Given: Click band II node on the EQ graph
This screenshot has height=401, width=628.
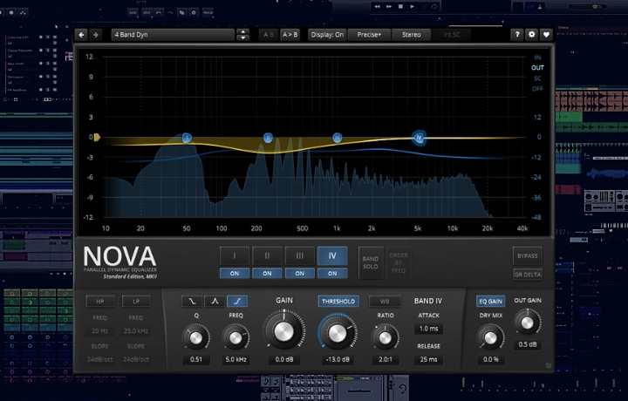Looking at the screenshot, I should tap(268, 138).
